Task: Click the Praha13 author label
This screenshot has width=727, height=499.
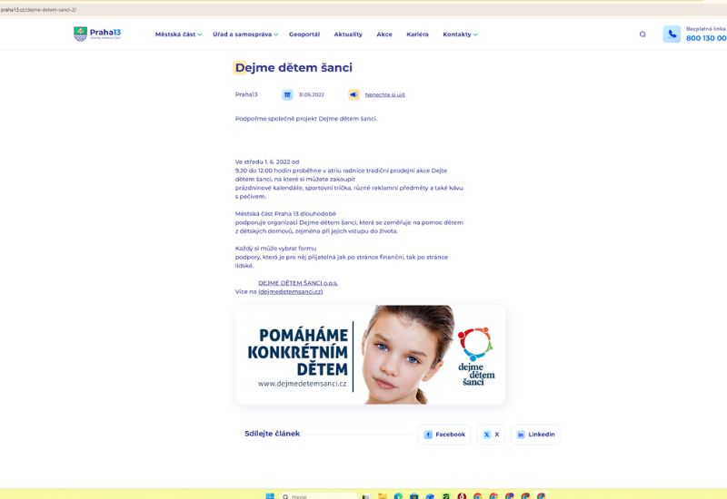Action: pyautogui.click(x=246, y=94)
